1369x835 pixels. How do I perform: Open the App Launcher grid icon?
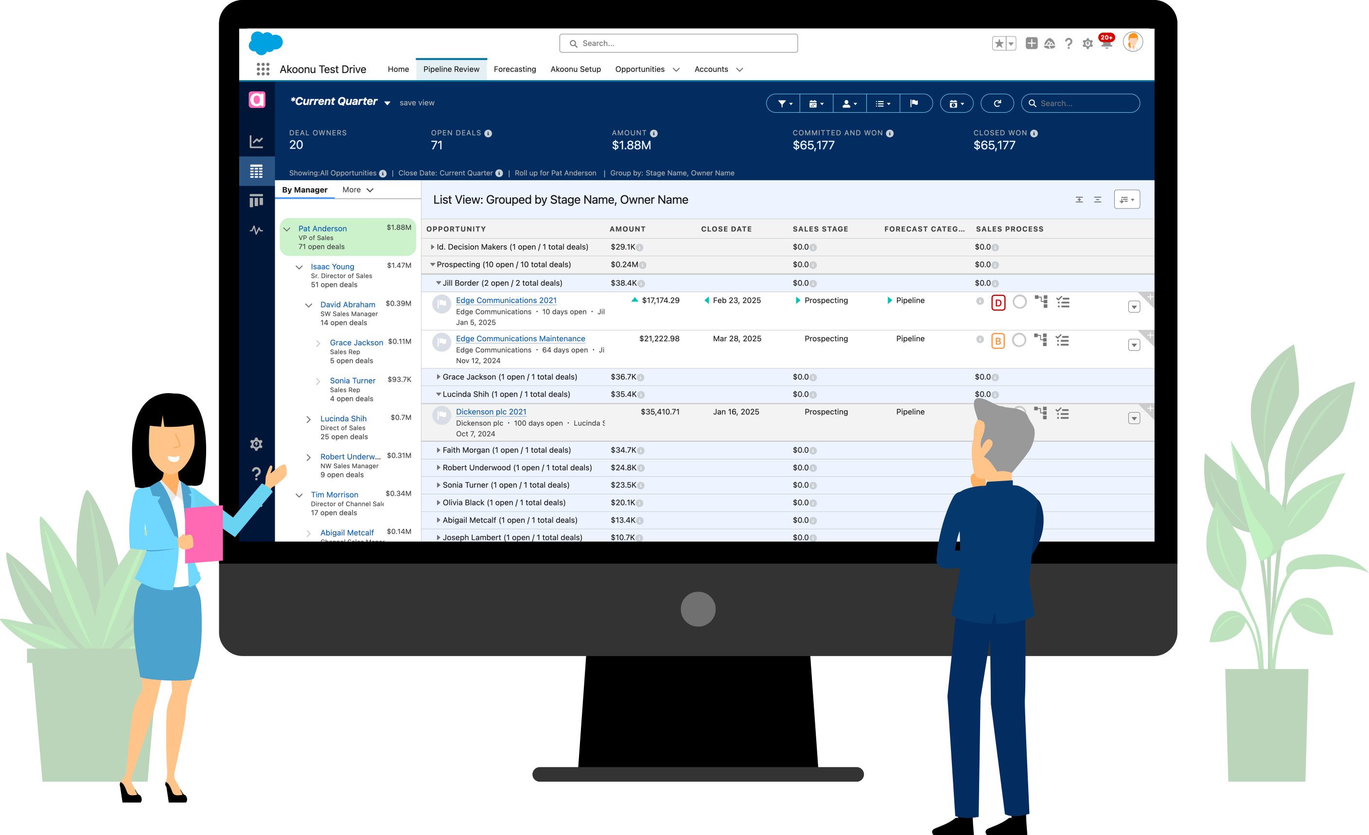point(263,70)
